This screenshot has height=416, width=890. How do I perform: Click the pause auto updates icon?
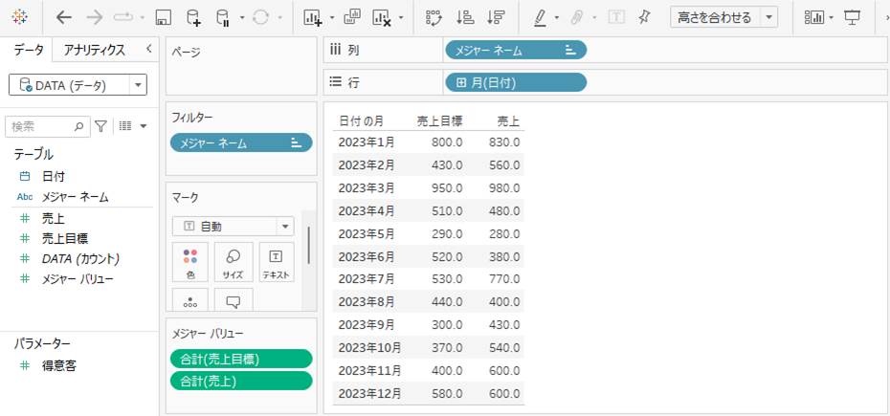(223, 18)
